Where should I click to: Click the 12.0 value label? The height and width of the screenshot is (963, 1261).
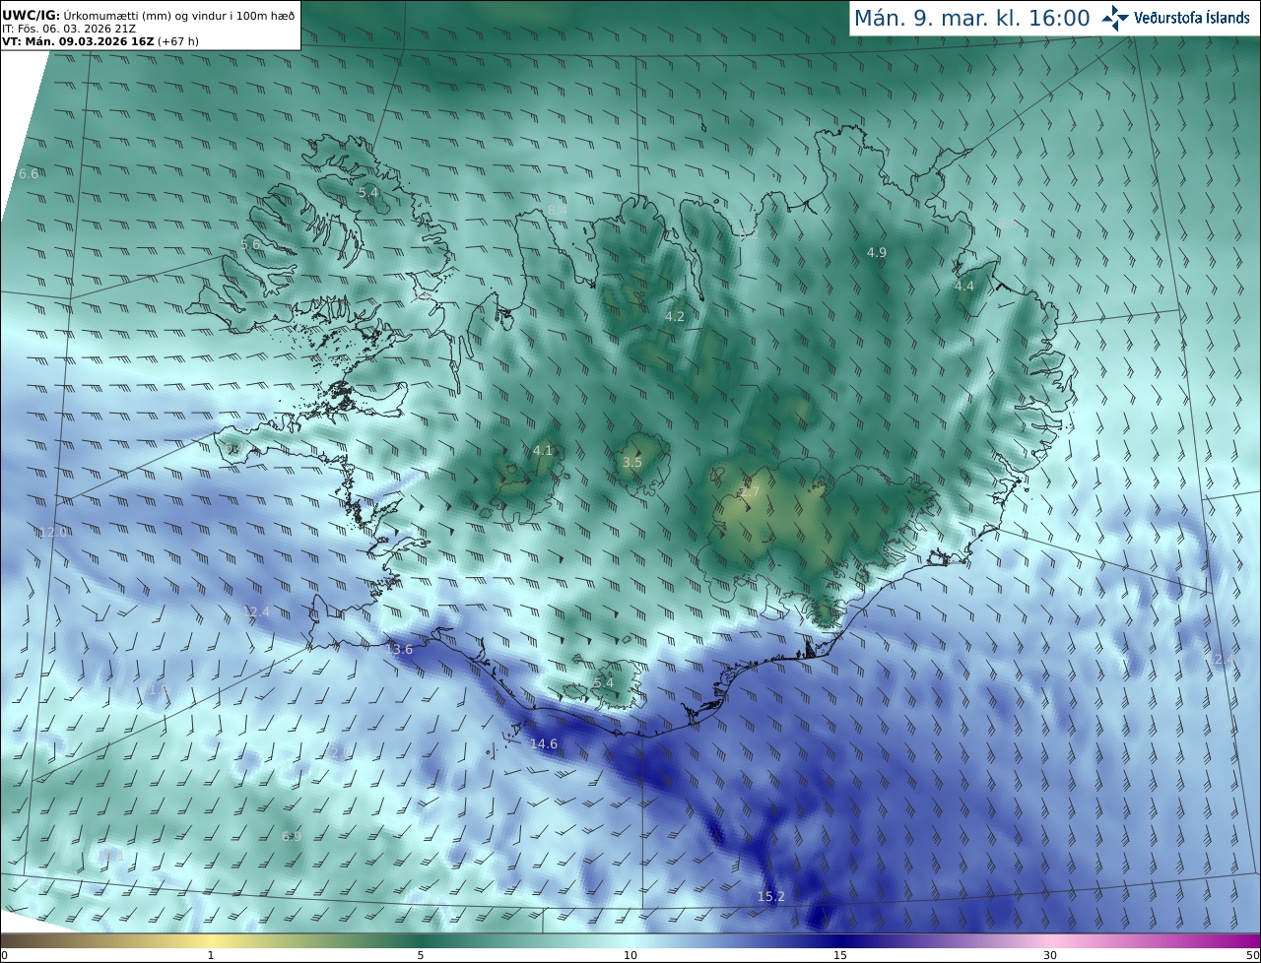[x=53, y=532]
